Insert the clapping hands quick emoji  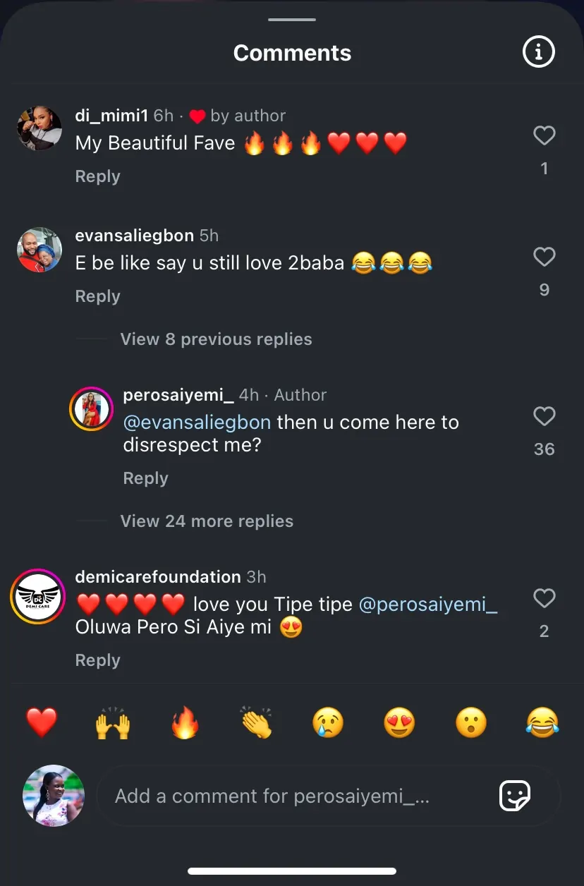pos(256,723)
